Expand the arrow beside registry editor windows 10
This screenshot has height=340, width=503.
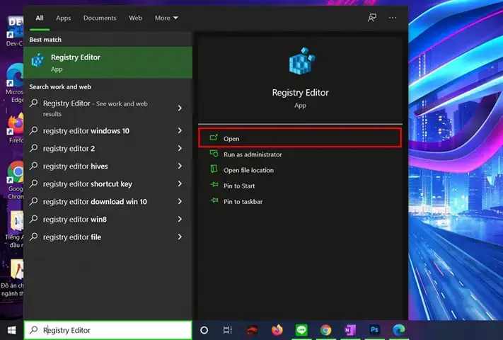pyautogui.click(x=180, y=130)
